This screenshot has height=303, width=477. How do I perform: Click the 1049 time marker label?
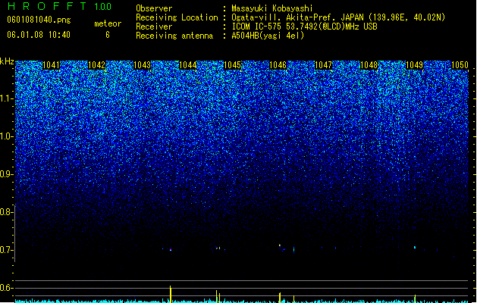414,65
